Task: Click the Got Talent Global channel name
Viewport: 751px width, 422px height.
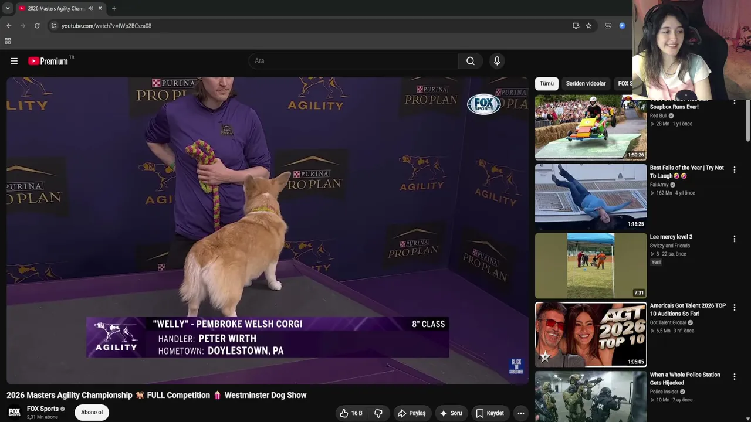Action: pyautogui.click(x=668, y=323)
